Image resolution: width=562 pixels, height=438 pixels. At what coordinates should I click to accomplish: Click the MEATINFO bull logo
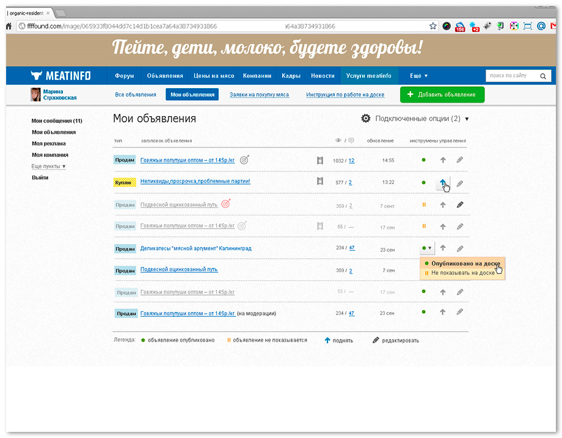tap(60, 75)
